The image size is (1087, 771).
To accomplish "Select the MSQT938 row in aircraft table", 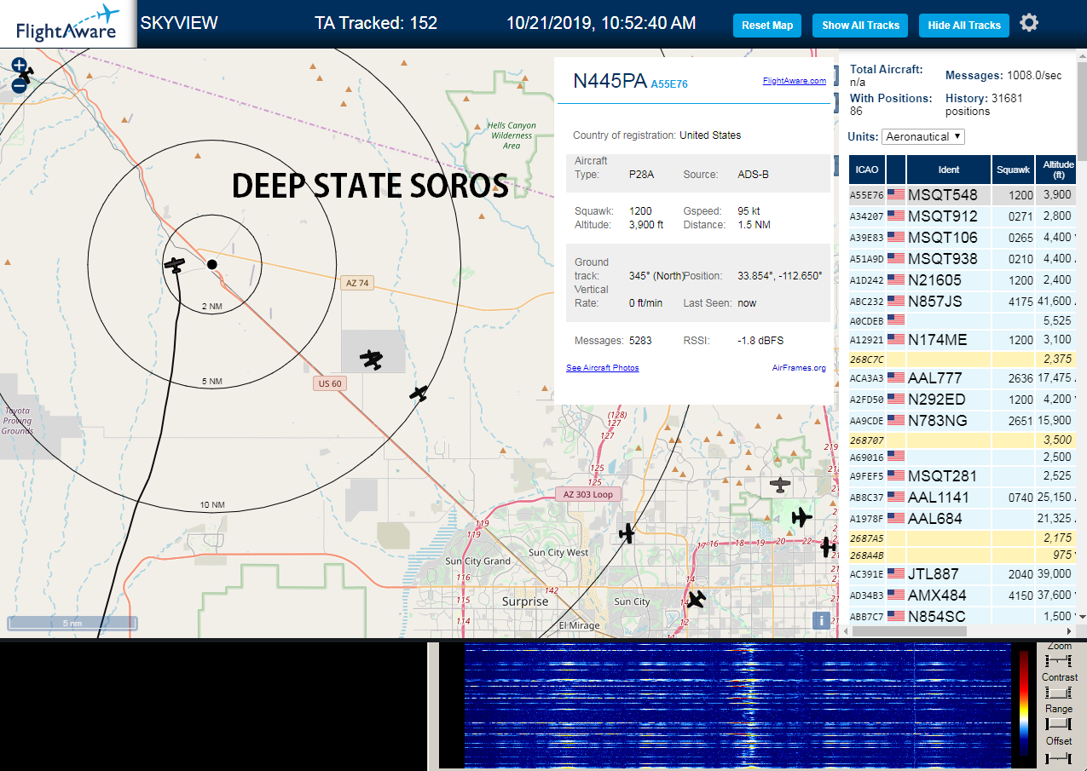I will [963, 259].
